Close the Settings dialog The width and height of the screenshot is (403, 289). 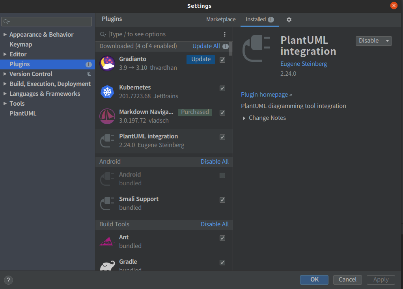tap(394, 6)
